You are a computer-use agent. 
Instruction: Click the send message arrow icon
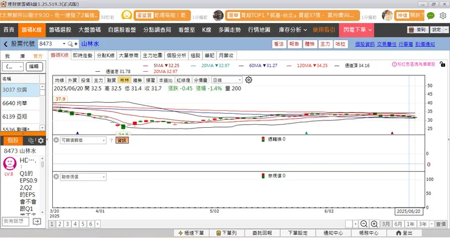36,222
